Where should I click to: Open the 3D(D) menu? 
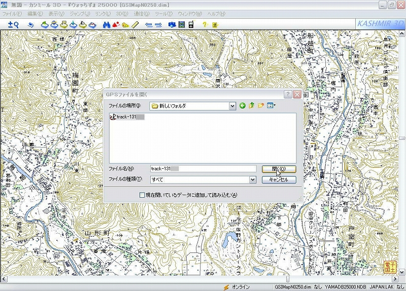(122, 14)
